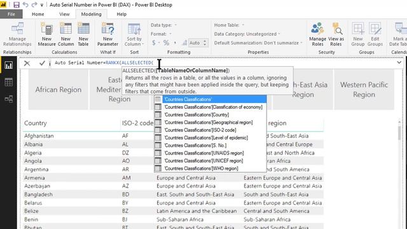407x229 pixels.
Task: Click the currency format dollar icon
Action: [x=154, y=43]
